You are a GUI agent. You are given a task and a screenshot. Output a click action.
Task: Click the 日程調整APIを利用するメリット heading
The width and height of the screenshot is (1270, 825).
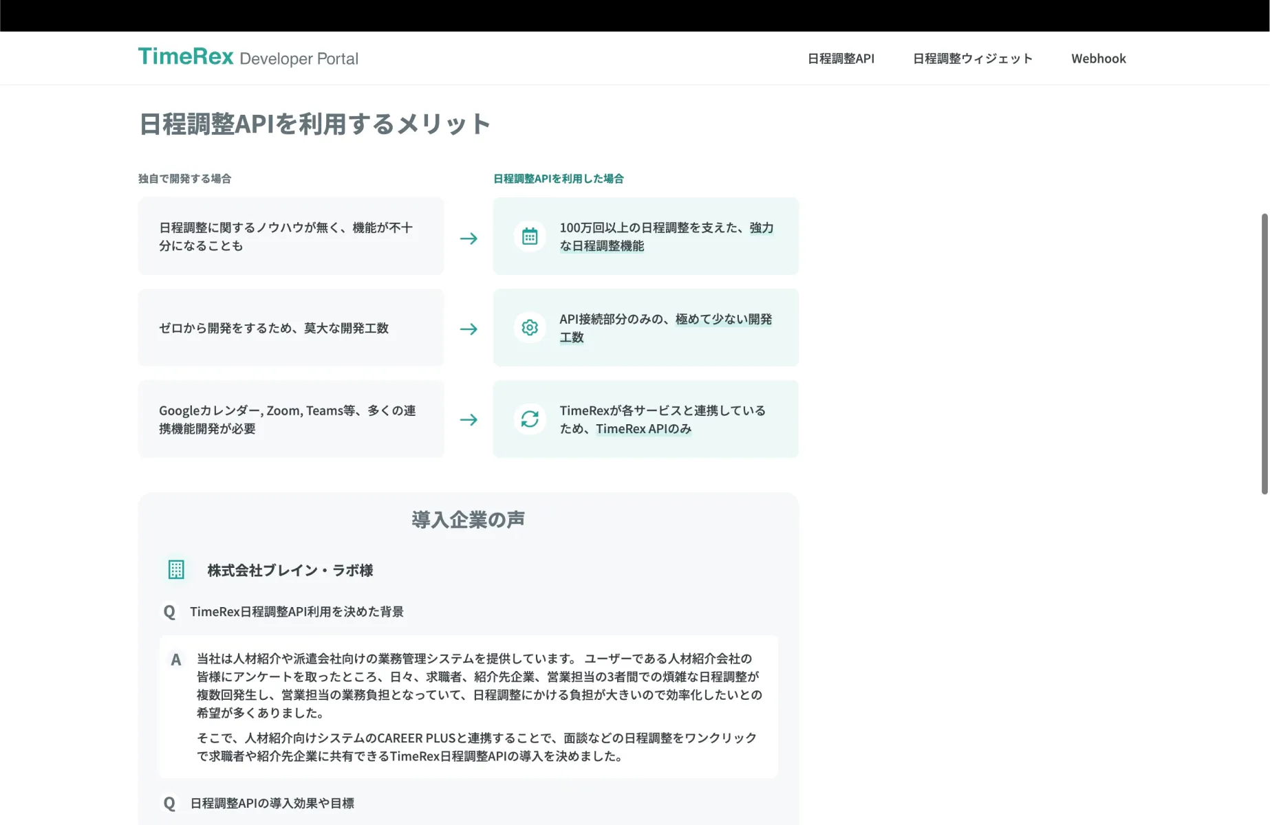pyautogui.click(x=314, y=124)
